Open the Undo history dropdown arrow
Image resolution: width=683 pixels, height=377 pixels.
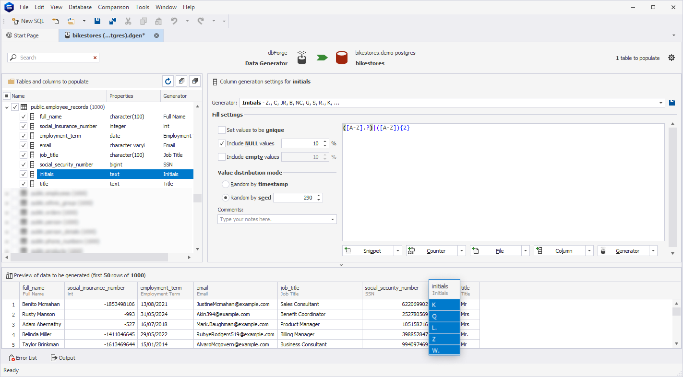point(187,21)
